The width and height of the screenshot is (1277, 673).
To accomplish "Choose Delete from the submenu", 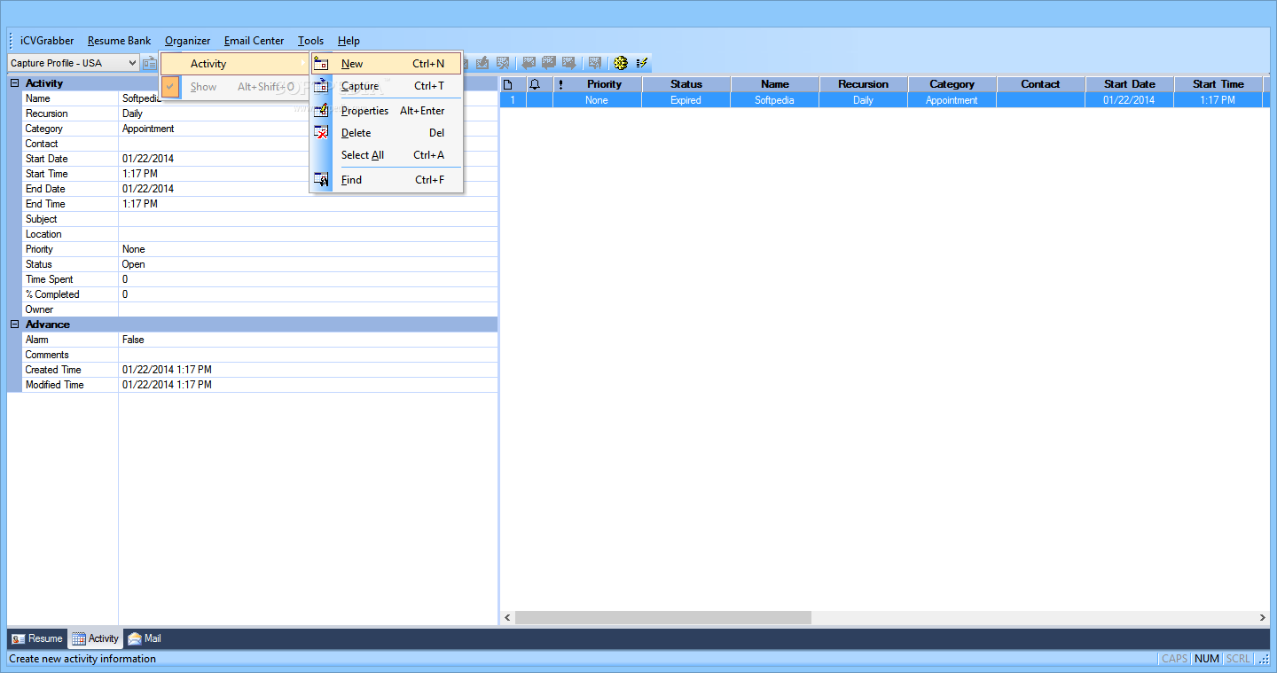I will click(387, 133).
